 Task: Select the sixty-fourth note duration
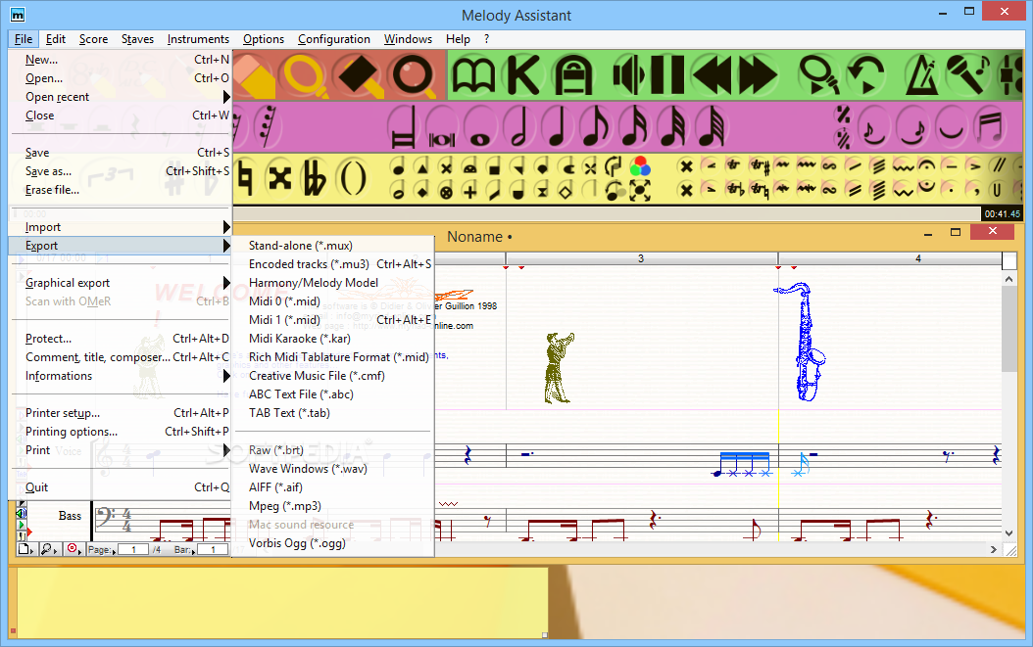(x=712, y=127)
